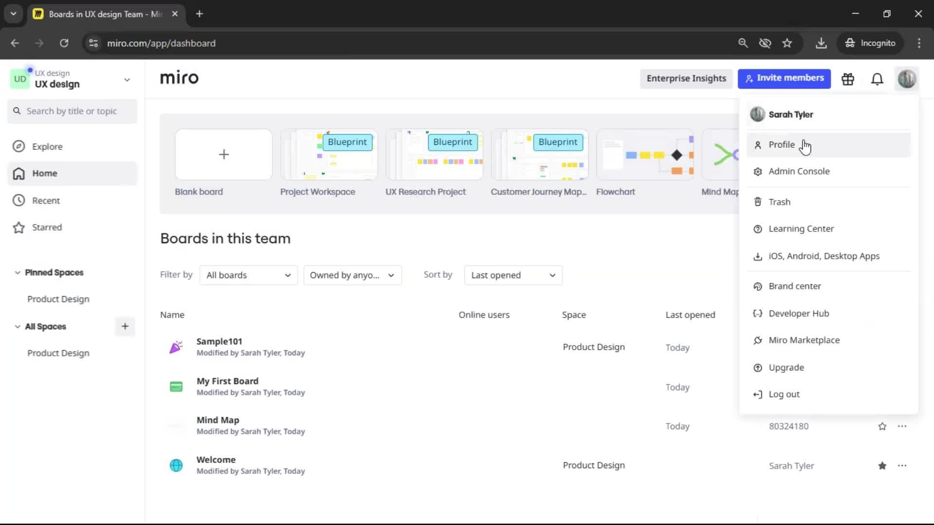Open My First Board
The height and width of the screenshot is (525, 934).
tap(227, 381)
